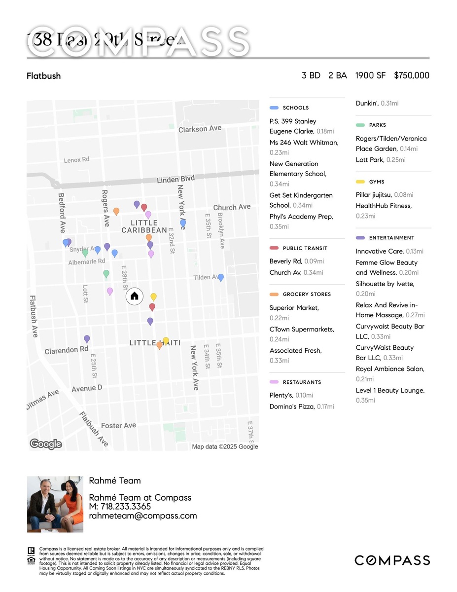The height and width of the screenshot is (592, 457).
Task: Select Lott Park entry
Action: [381, 160]
